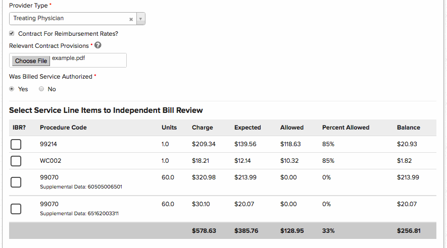This screenshot has height=248, width=447.
Task: Toggle Contract For Reimbursement Rates checkbox
Action: coord(12,34)
